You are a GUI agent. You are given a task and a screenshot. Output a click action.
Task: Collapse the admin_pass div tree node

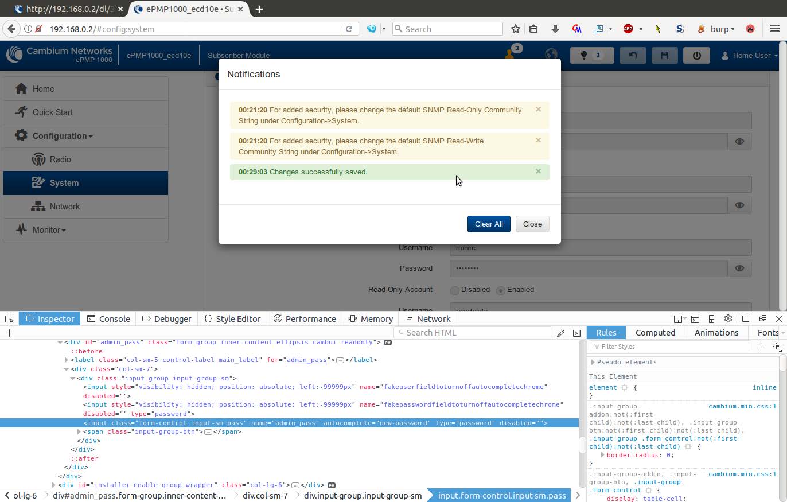[60, 342]
